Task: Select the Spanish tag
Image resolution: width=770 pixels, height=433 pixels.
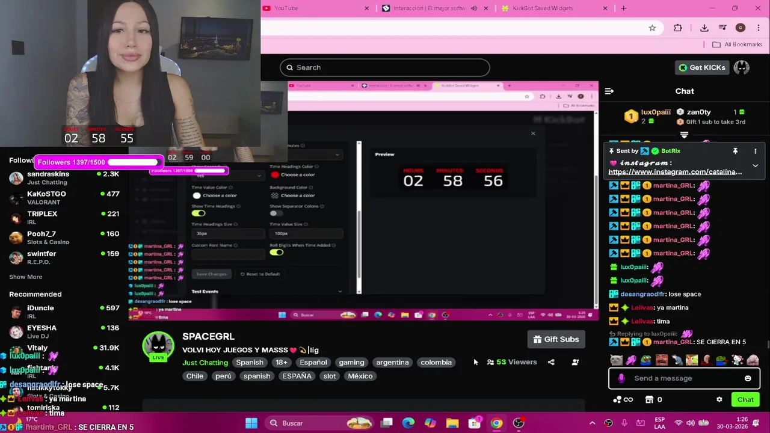Action: (250, 362)
